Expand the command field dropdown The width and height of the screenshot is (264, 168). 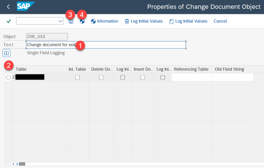[61, 21]
